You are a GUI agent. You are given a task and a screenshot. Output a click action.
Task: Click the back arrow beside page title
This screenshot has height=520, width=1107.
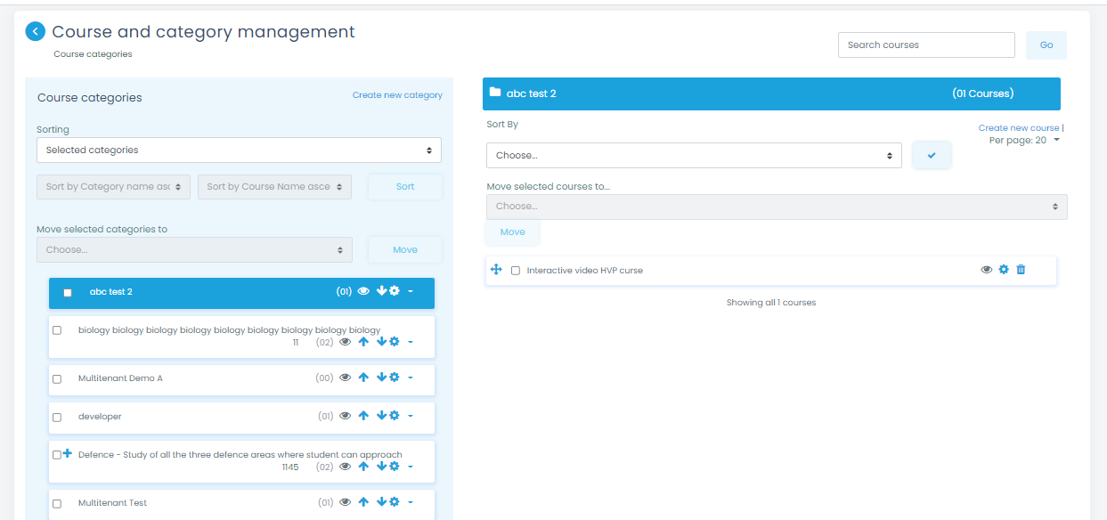35,32
